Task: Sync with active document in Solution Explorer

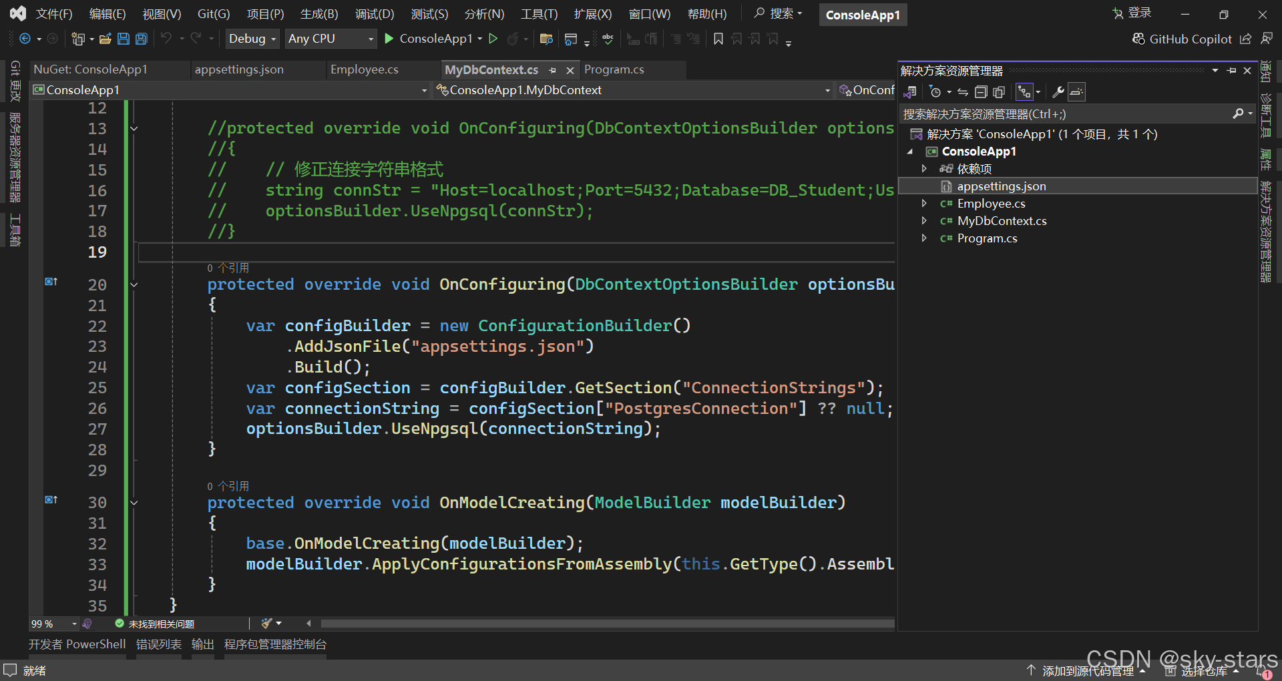Action: 963,92
